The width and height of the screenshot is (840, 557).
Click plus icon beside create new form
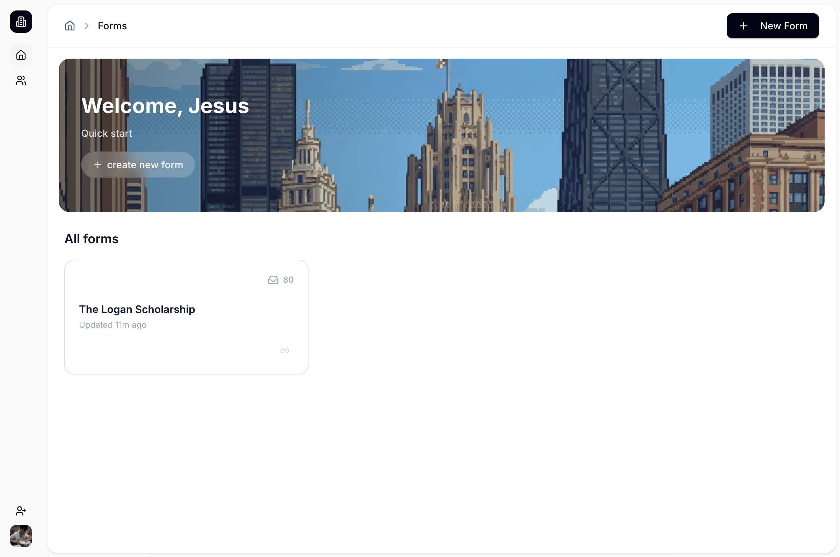98,165
